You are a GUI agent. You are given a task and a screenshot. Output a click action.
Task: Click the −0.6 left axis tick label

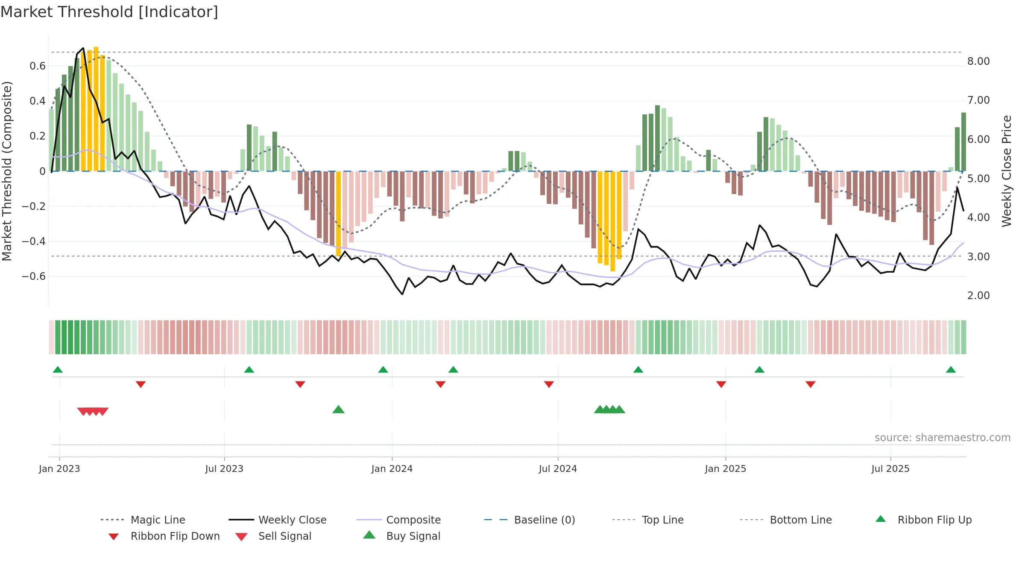[x=33, y=276]
